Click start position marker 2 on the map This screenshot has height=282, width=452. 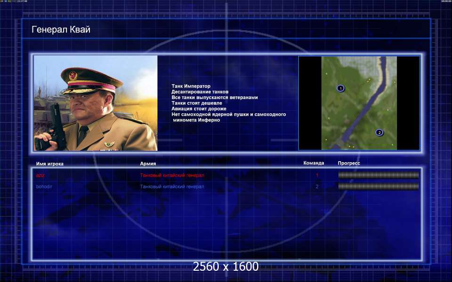click(379, 133)
